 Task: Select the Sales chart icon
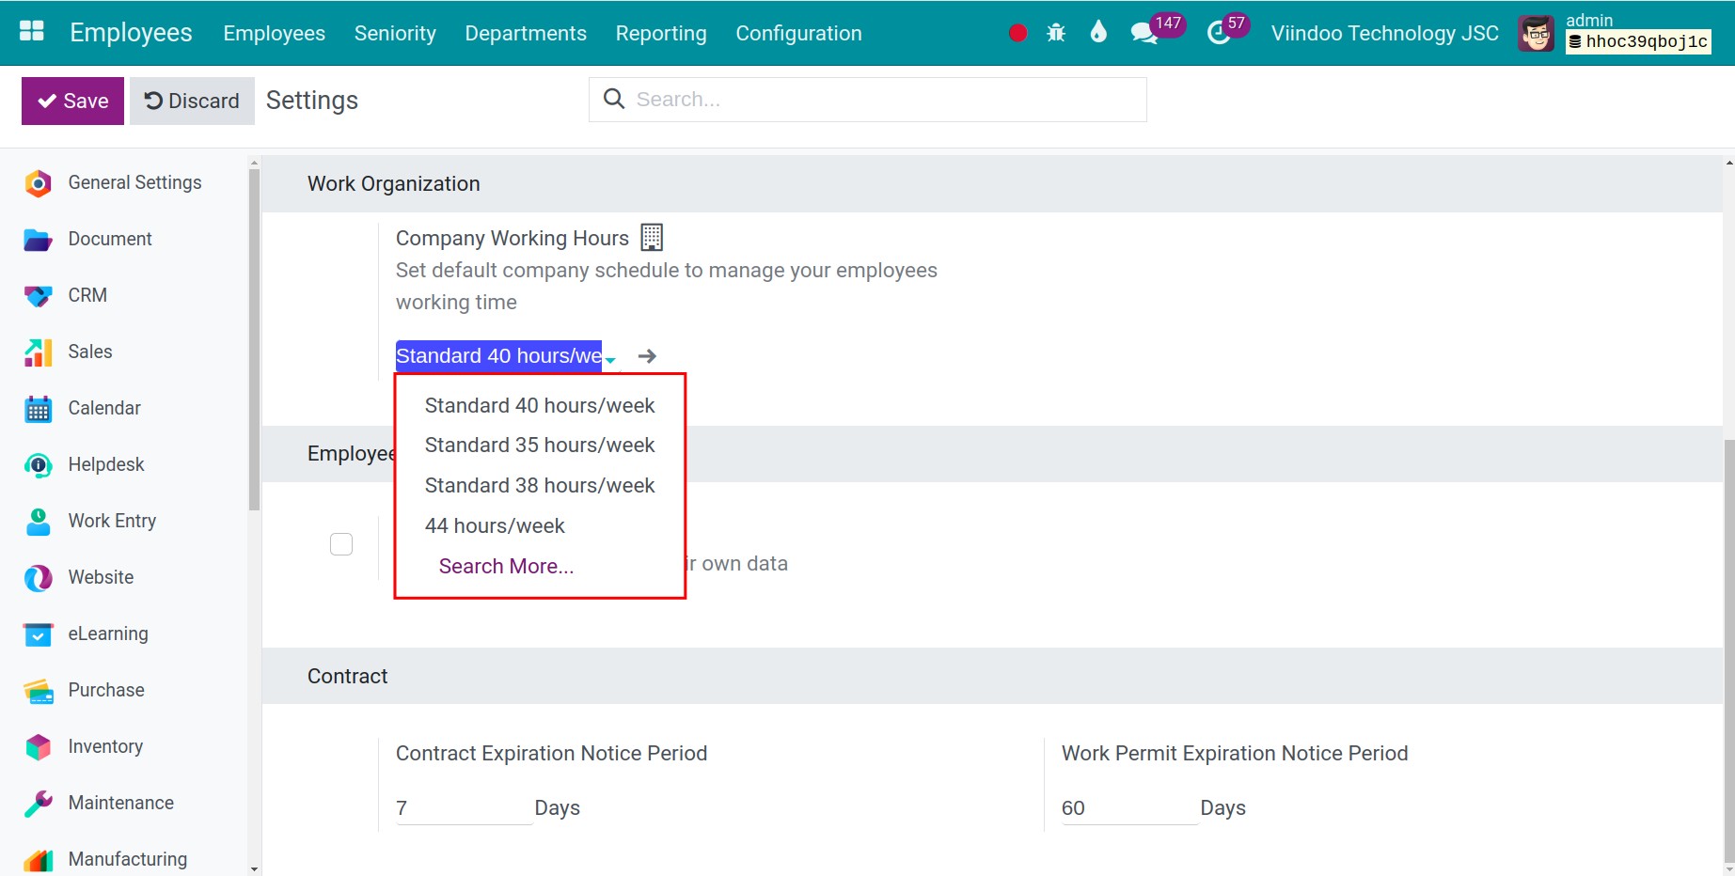pos(38,352)
